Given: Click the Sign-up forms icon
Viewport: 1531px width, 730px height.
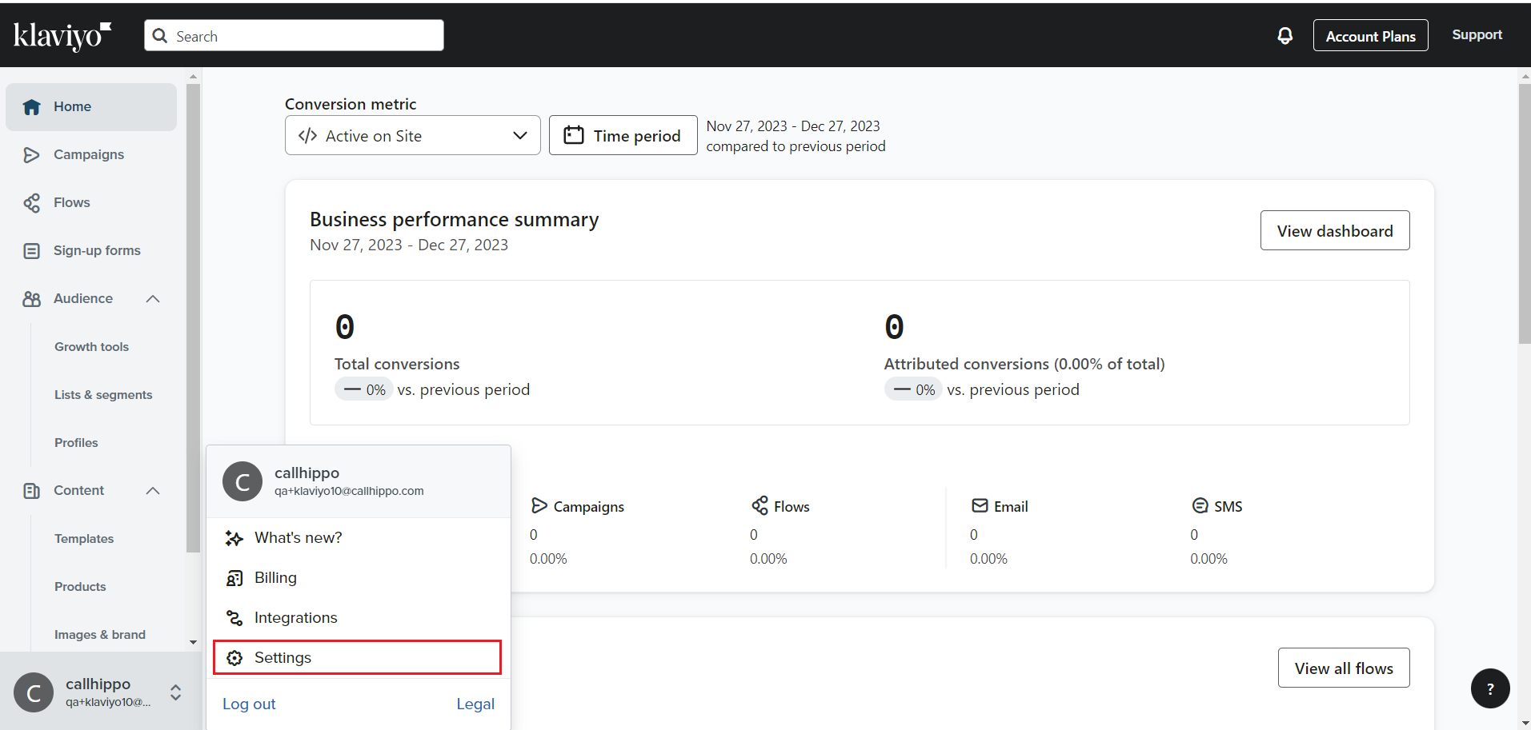Looking at the screenshot, I should [x=32, y=251].
